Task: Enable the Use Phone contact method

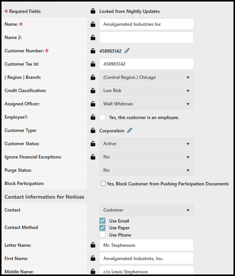Action: [x=102, y=235]
